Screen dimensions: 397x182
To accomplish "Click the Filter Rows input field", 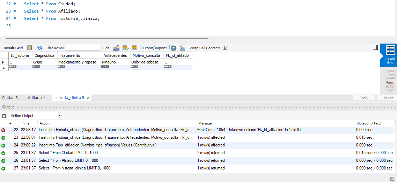I will [83, 48].
